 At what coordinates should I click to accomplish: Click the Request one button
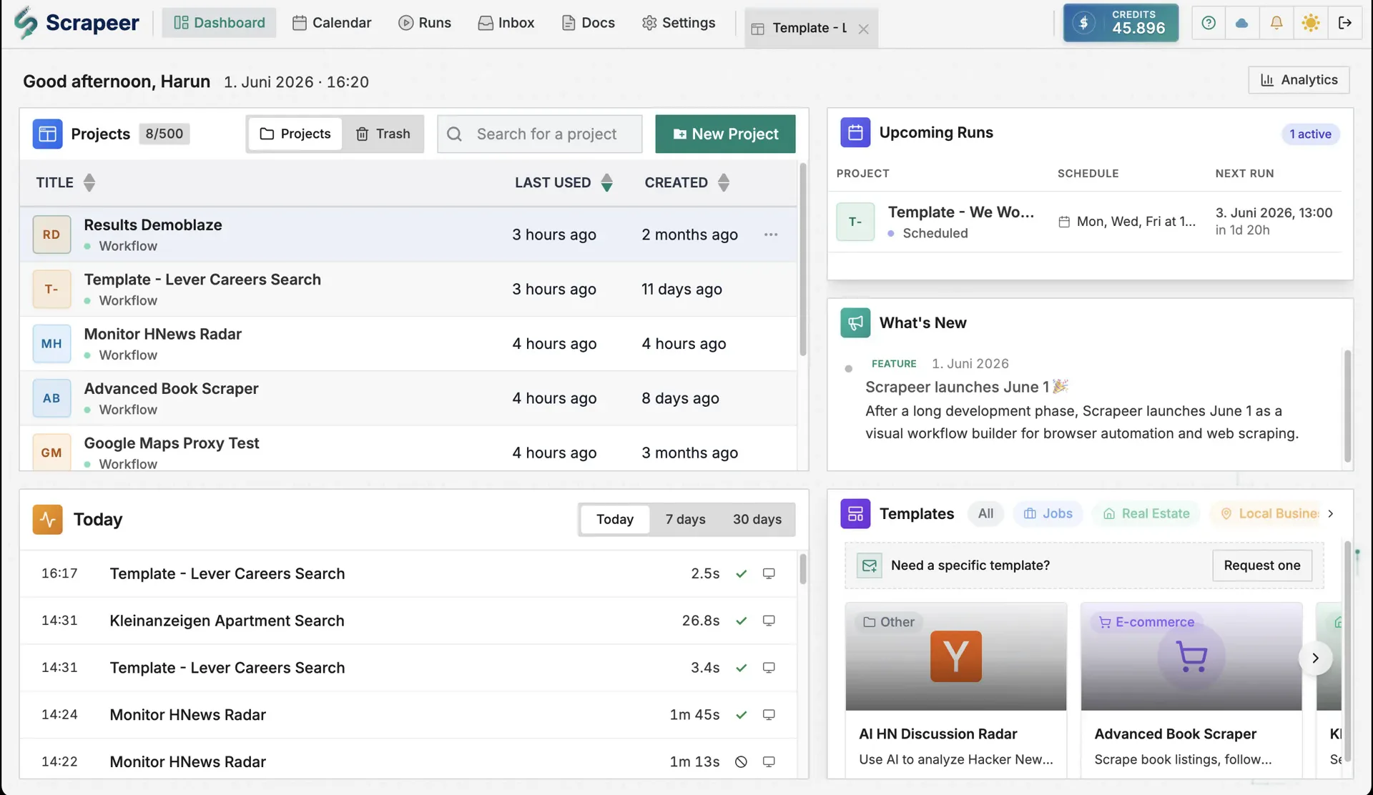(1262, 566)
